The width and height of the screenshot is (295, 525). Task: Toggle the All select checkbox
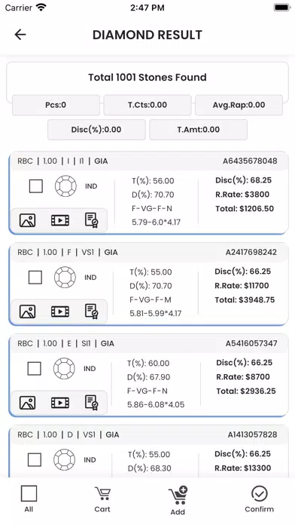pyautogui.click(x=29, y=493)
